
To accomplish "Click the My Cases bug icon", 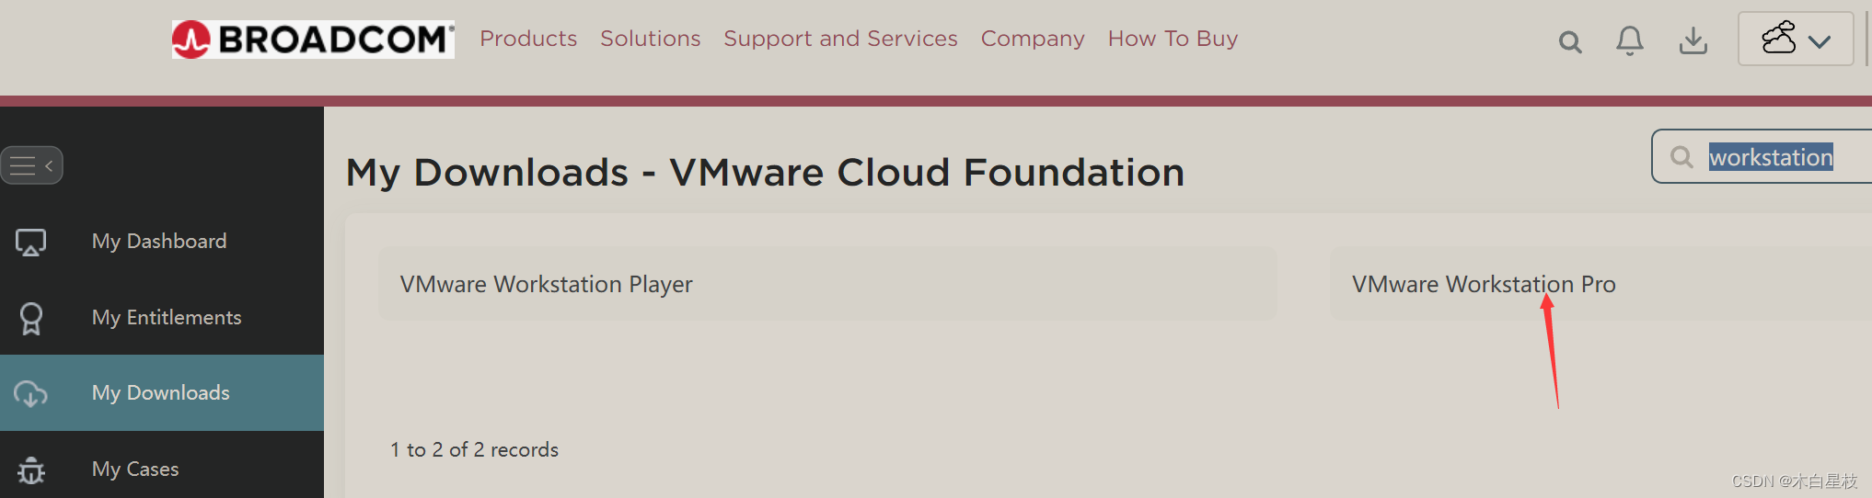I will [x=31, y=470].
